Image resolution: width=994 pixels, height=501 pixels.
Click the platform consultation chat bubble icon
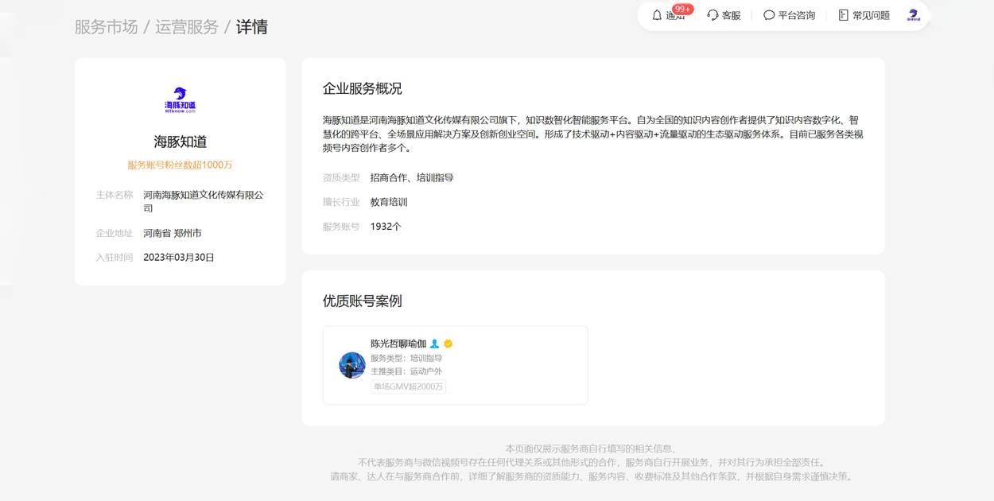pos(769,15)
